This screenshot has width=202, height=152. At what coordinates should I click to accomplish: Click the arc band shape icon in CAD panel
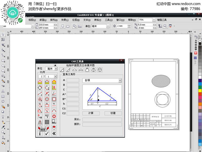point(81,70)
